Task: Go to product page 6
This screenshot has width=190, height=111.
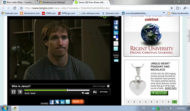Action: [x=157, y=102]
